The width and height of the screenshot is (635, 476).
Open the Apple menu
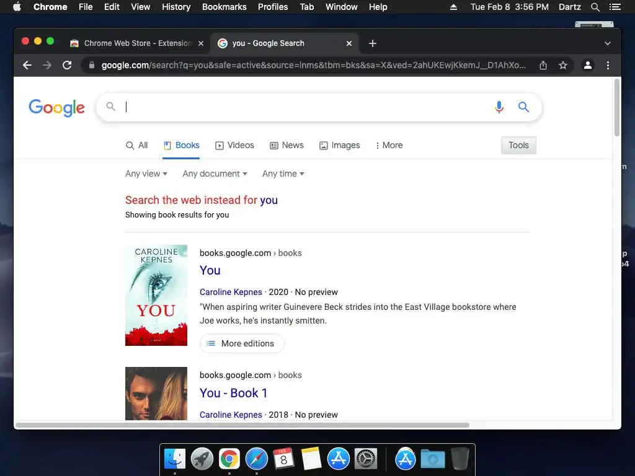17,7
